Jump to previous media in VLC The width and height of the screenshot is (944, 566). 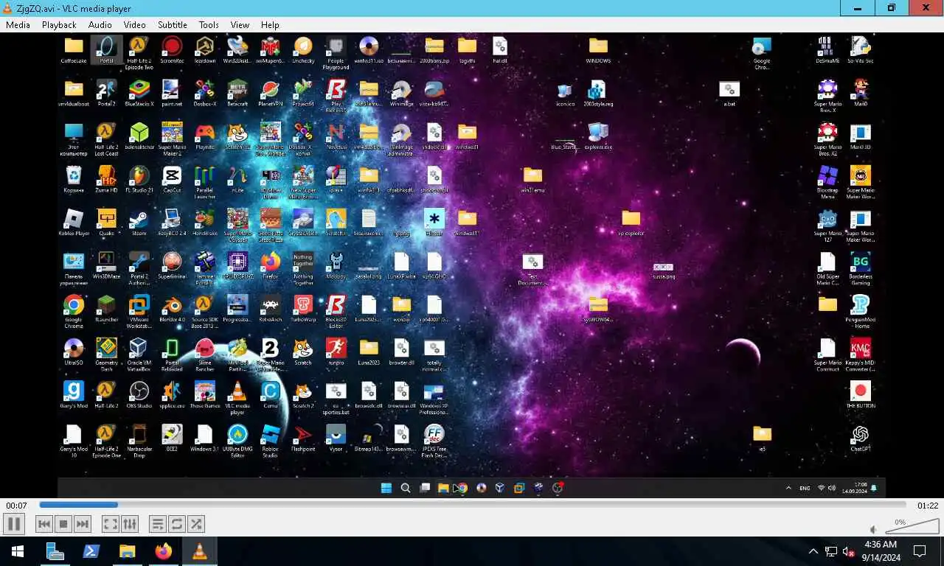coord(44,524)
